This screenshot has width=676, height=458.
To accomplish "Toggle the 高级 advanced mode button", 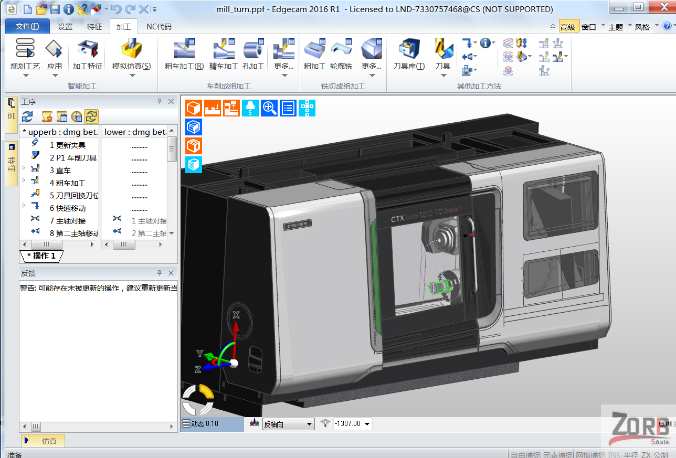I will (x=568, y=27).
